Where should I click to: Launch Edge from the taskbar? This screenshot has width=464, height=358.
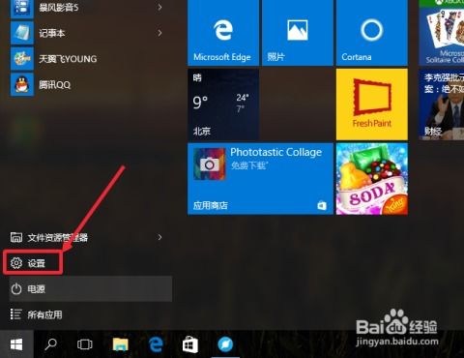(x=156, y=344)
